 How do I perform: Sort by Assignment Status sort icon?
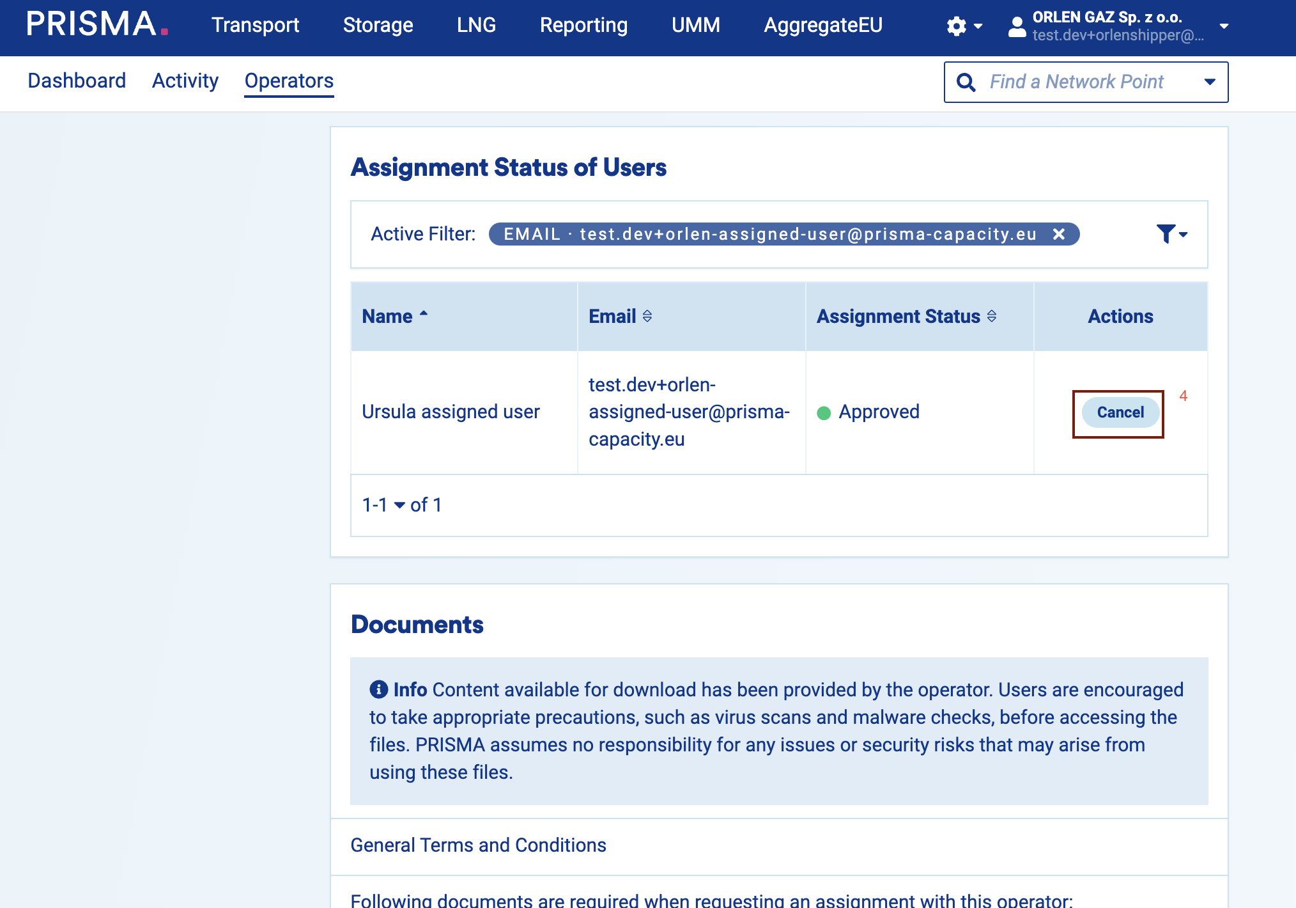991,316
